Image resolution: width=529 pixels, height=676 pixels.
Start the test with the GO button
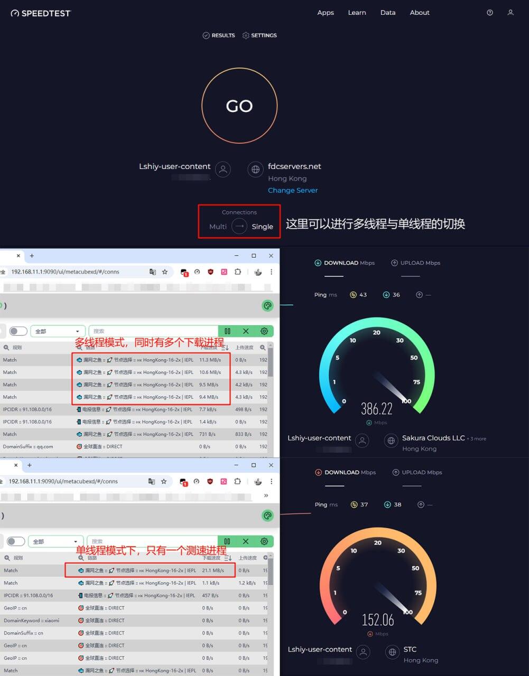click(x=239, y=106)
